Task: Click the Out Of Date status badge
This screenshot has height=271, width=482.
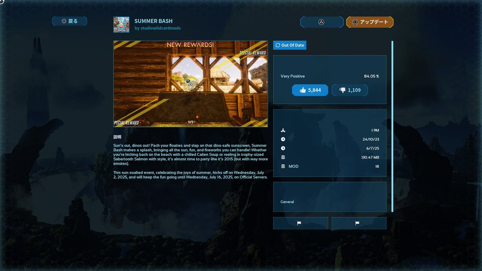Action: [290, 45]
